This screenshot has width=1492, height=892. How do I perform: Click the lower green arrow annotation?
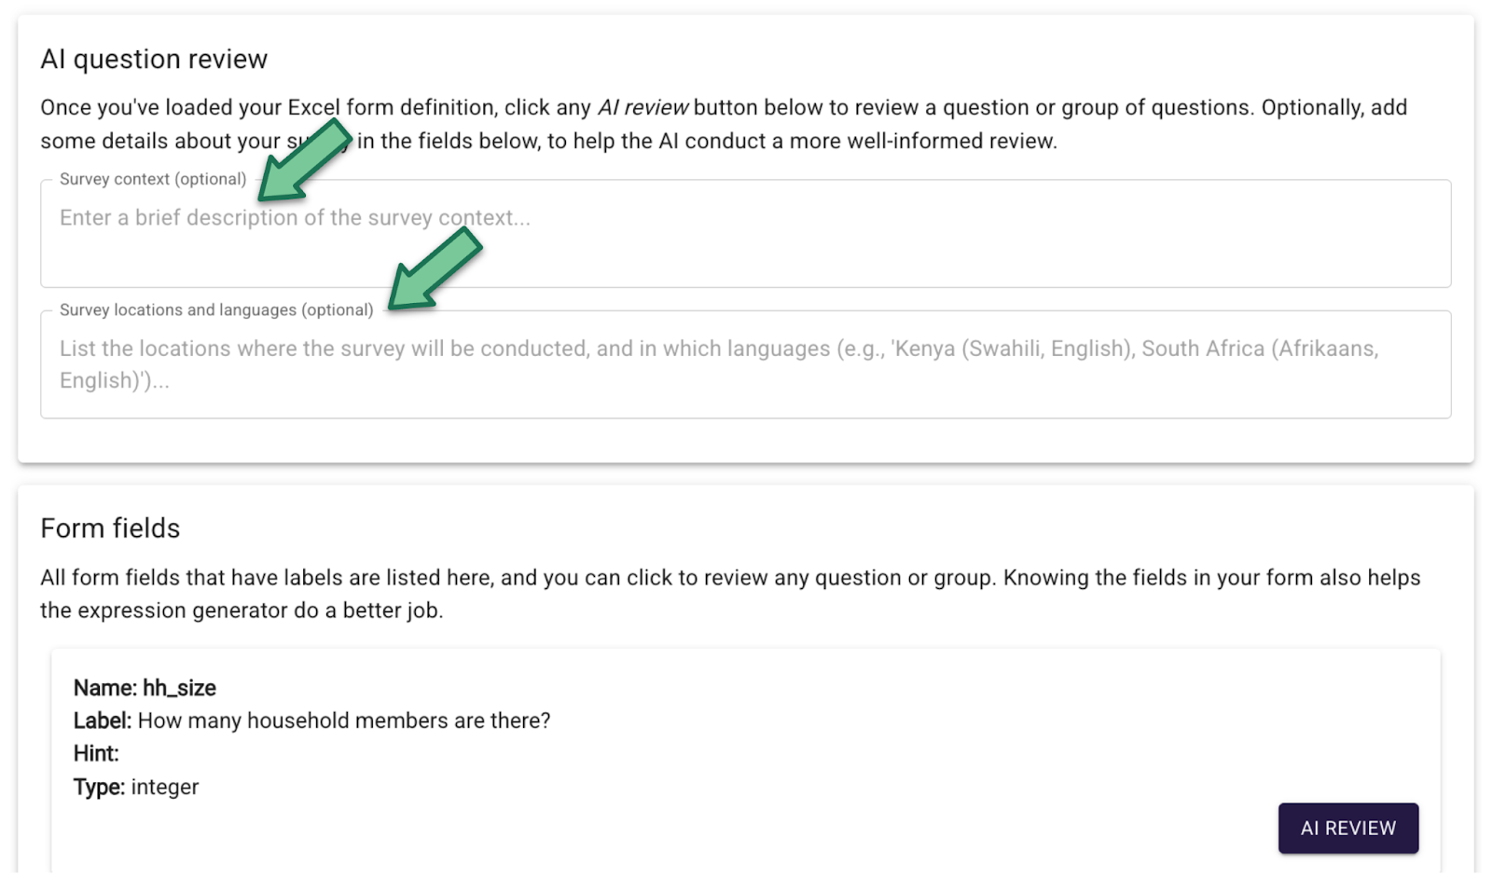coord(435,268)
